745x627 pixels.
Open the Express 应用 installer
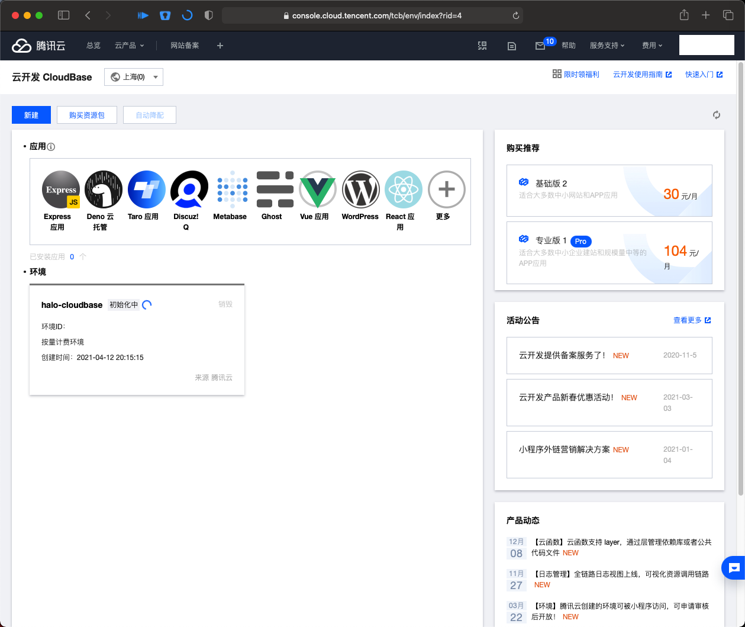tap(60, 189)
